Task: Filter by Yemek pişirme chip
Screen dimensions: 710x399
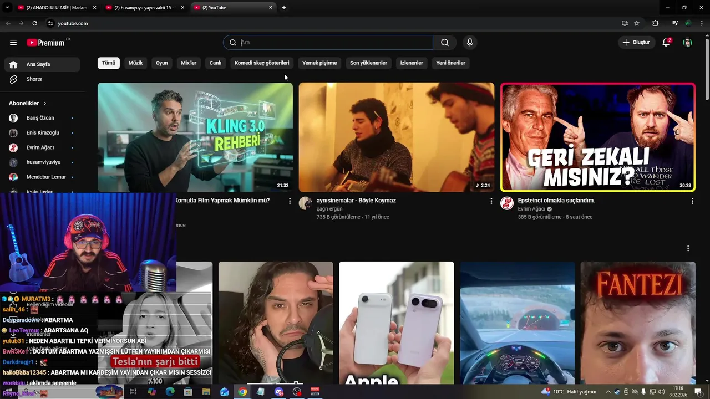Action: (319, 63)
